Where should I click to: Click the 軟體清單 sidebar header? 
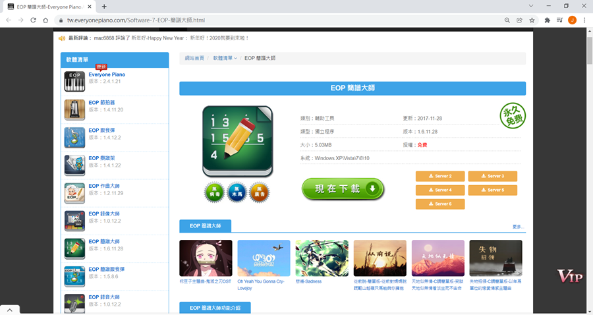coord(115,60)
